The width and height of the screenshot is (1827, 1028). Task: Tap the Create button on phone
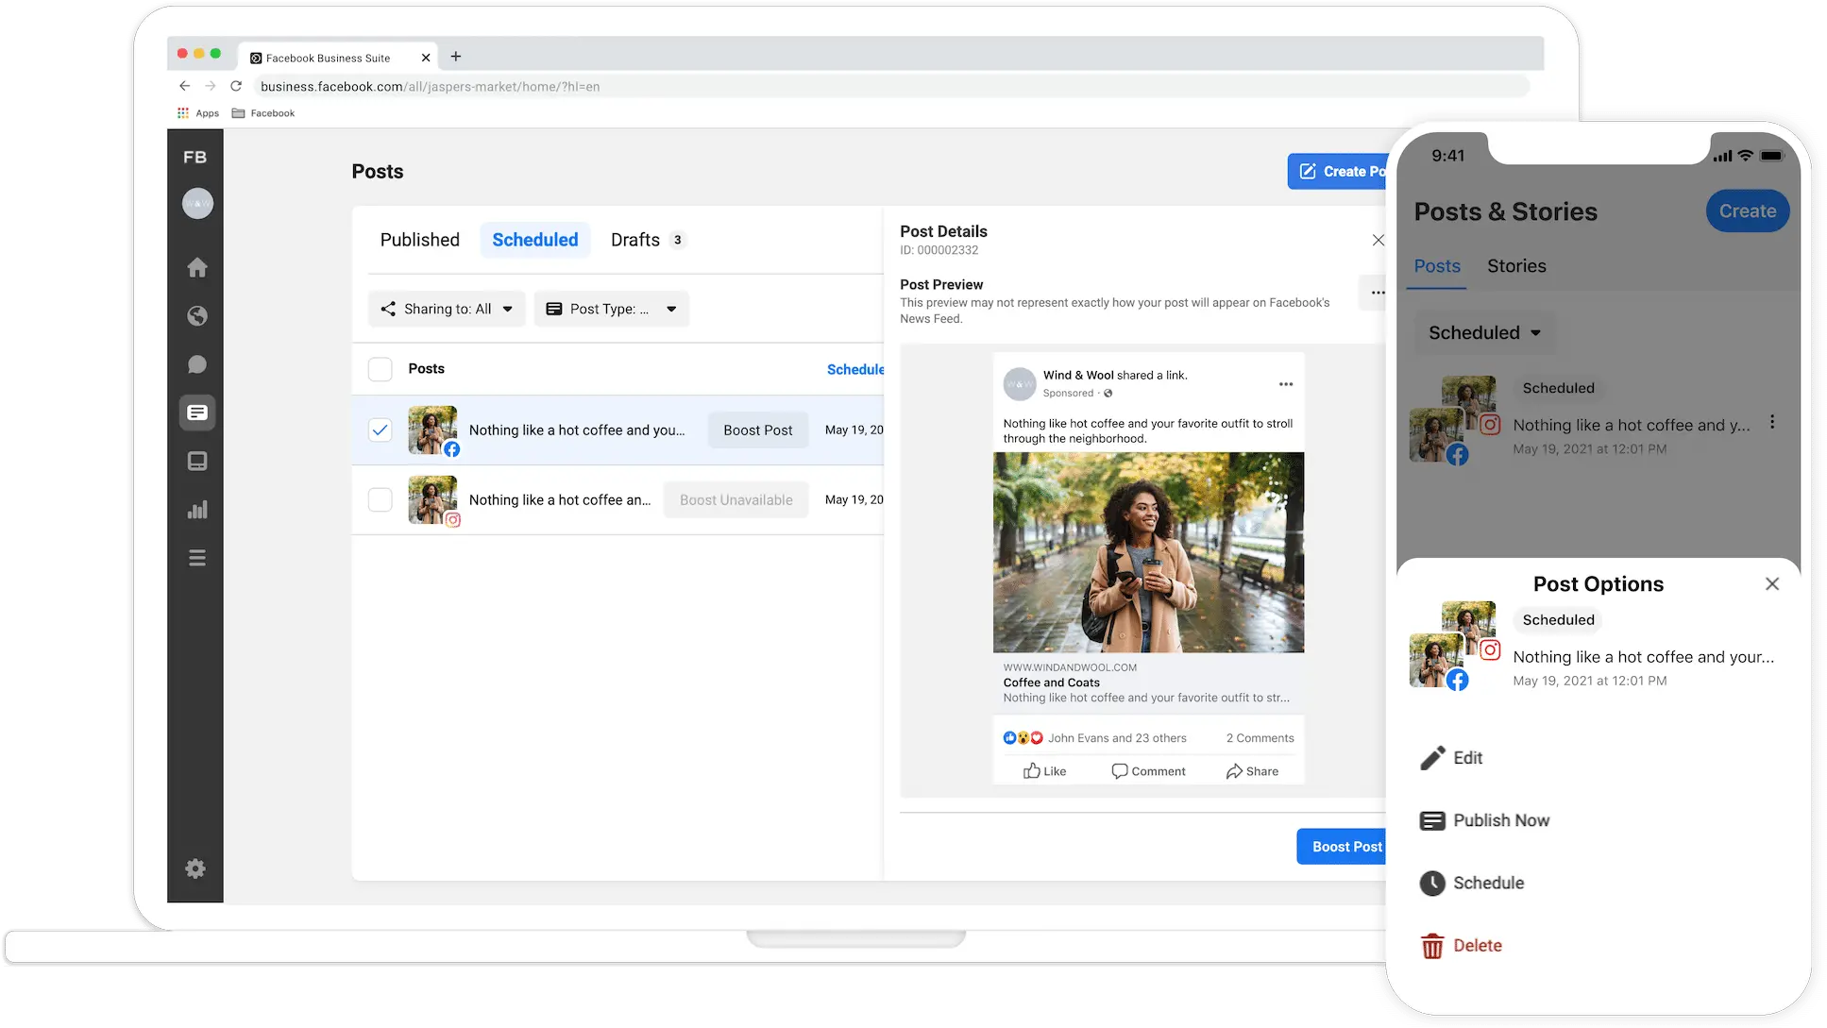click(1747, 211)
